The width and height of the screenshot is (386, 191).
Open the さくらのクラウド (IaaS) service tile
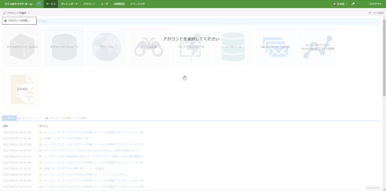click(22, 47)
